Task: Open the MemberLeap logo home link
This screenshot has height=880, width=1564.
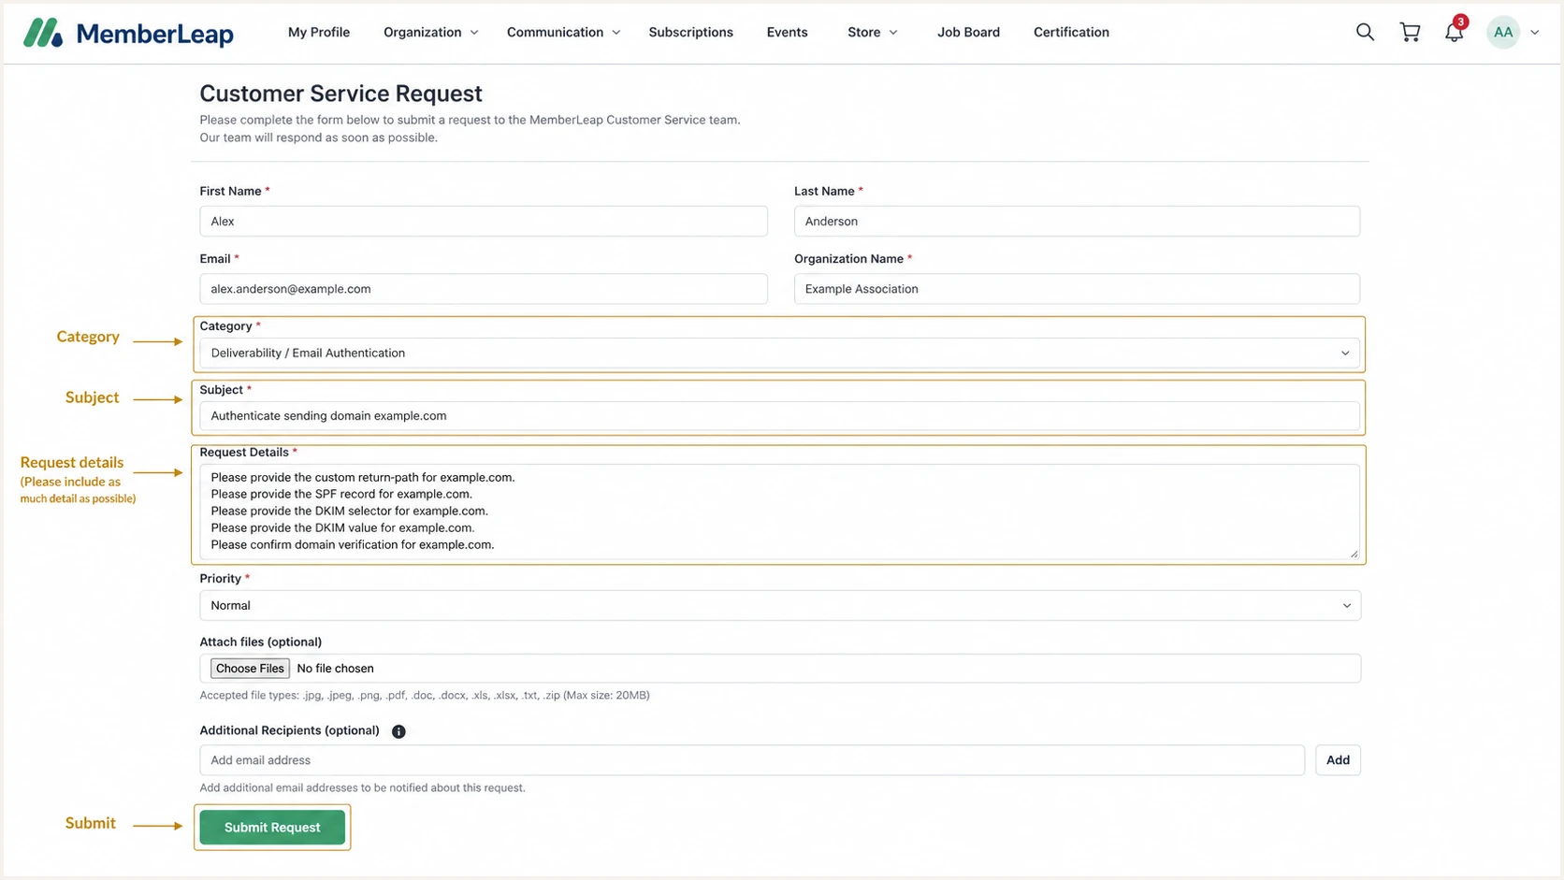Action: point(128,33)
